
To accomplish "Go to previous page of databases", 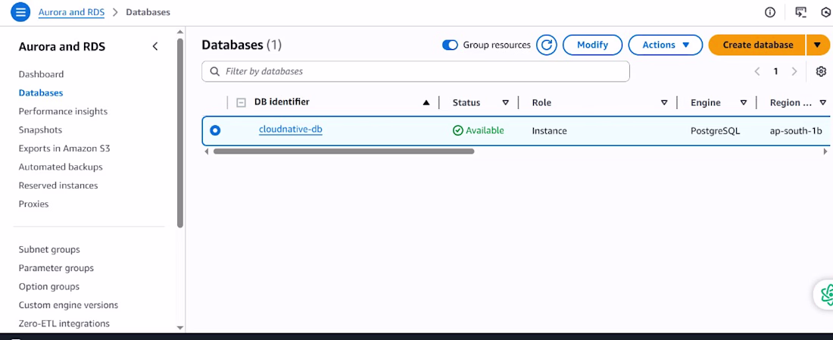I will tap(757, 71).
